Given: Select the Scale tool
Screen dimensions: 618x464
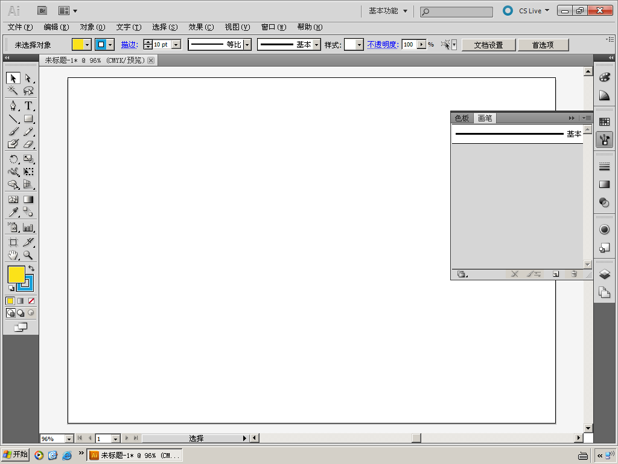Looking at the screenshot, I should pyautogui.click(x=28, y=159).
